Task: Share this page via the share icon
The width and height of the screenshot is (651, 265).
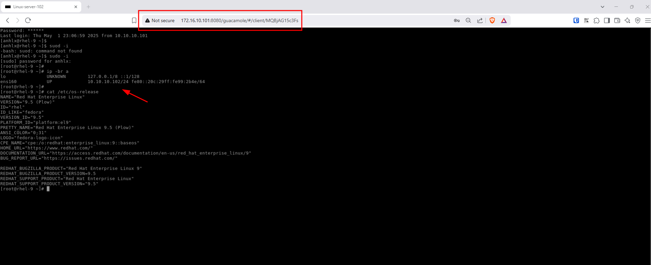Action: pos(480,20)
